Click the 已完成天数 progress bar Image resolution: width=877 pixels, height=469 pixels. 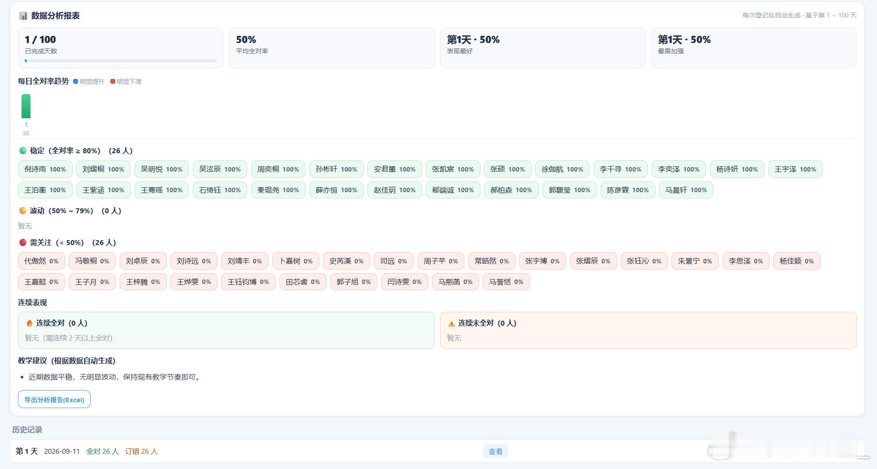[121, 60]
